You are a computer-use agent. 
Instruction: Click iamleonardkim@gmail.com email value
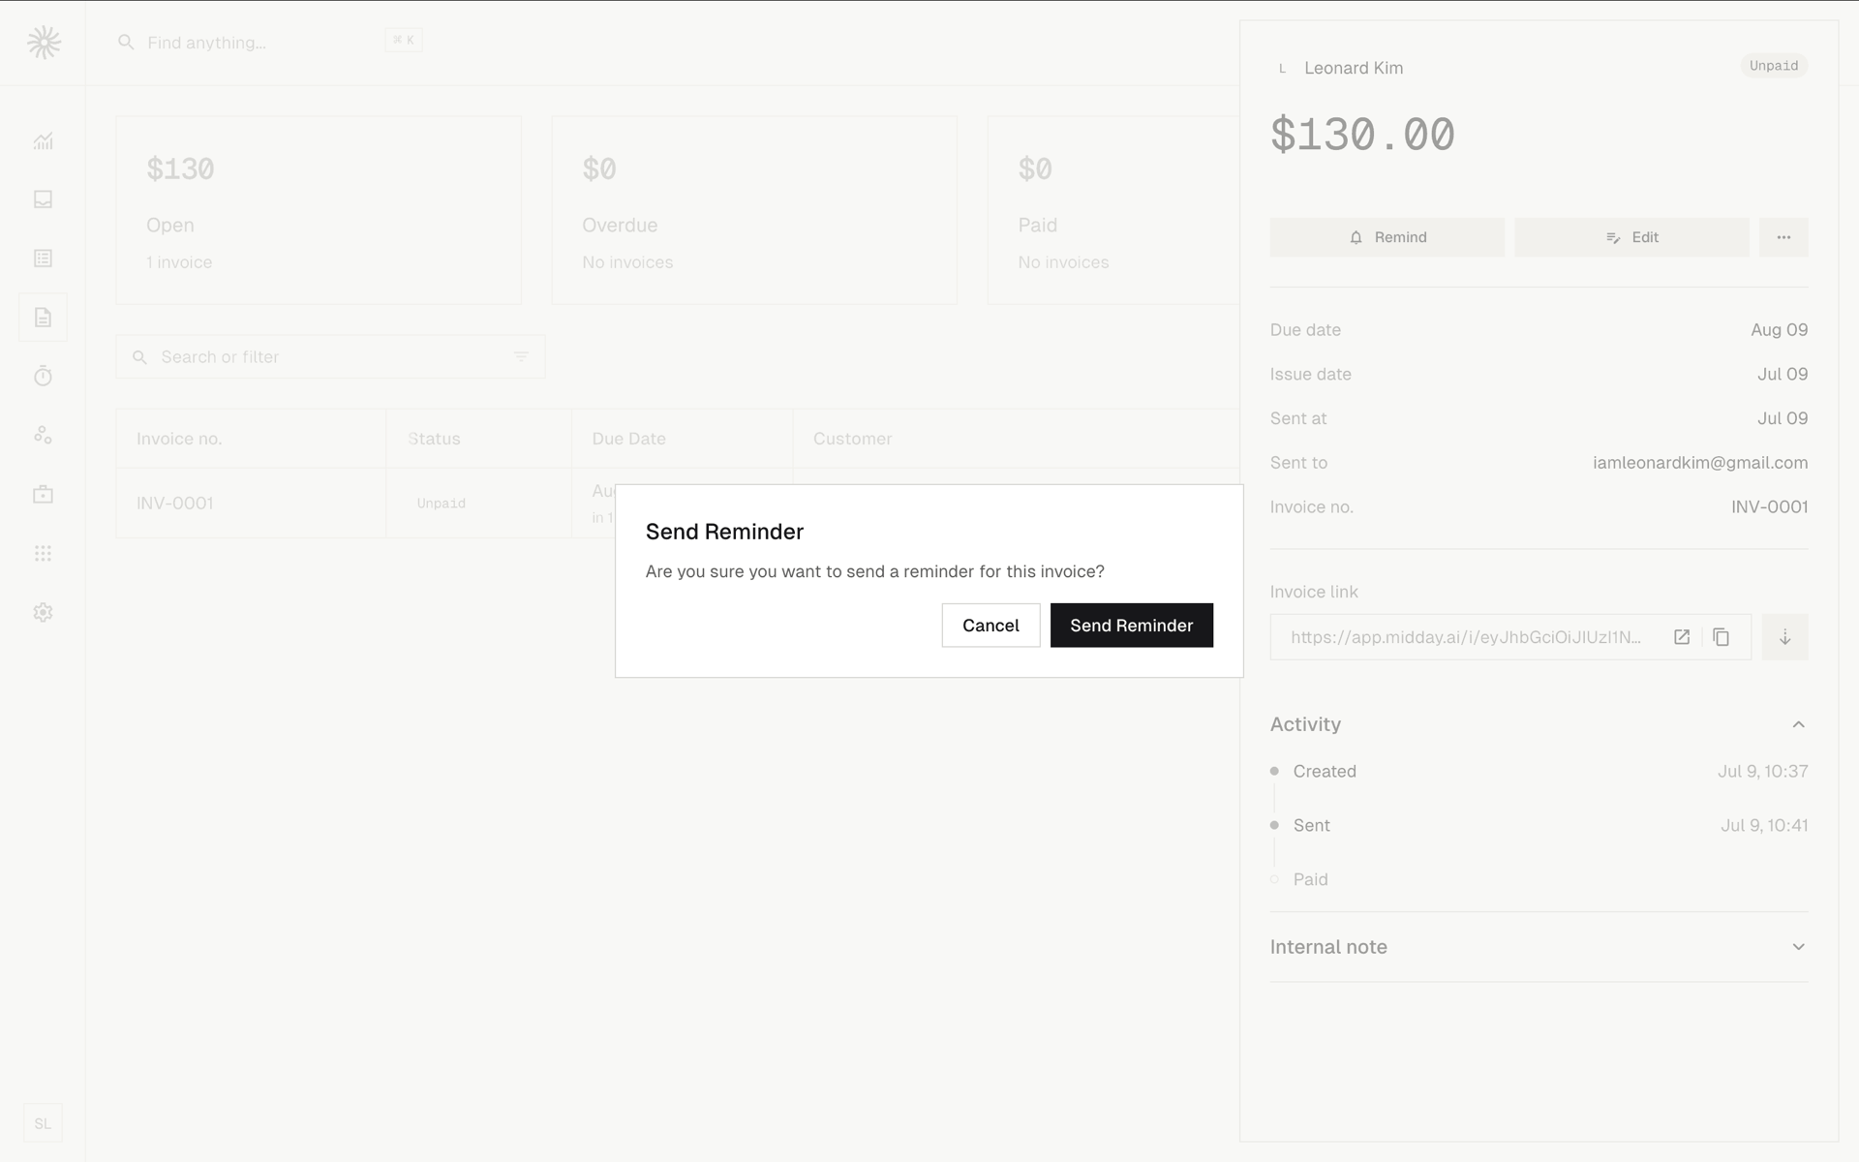pos(1700,463)
